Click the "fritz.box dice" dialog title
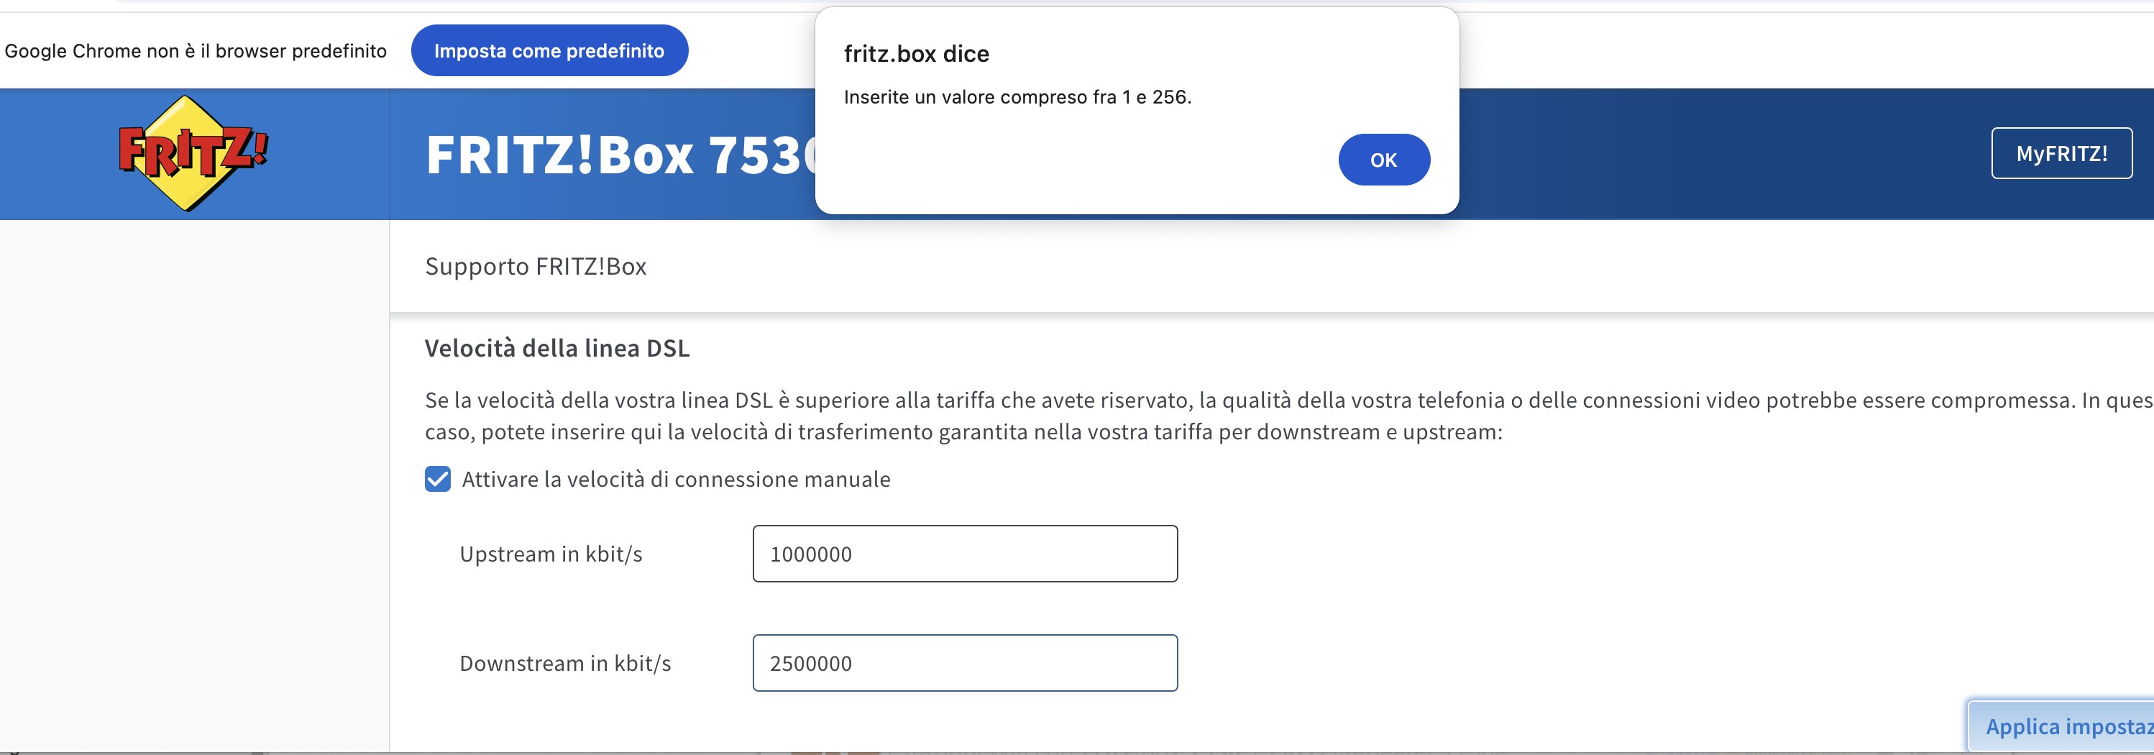Screen dimensions: 2154x755 (x=917, y=53)
